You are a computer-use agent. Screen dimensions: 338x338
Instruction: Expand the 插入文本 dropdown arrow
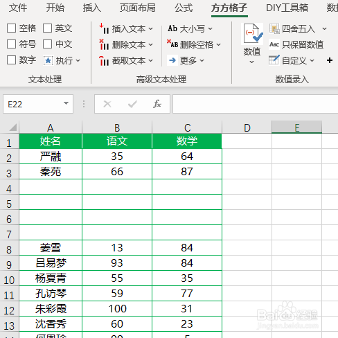click(x=151, y=29)
